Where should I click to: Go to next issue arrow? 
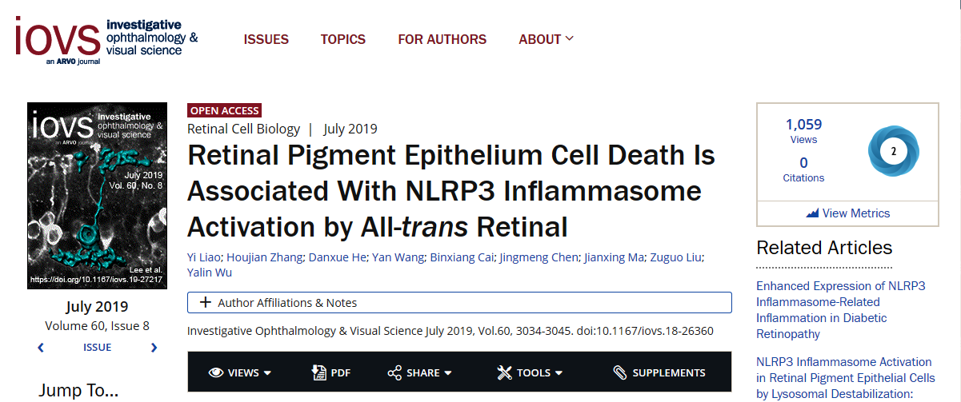tap(154, 348)
